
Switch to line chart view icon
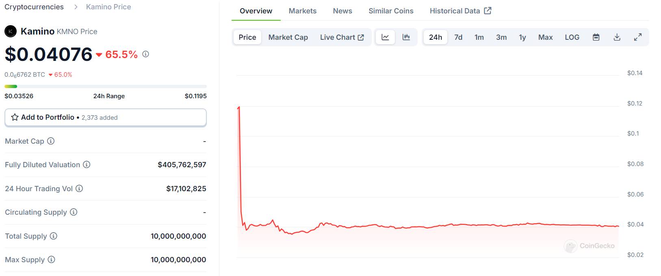(x=385, y=37)
